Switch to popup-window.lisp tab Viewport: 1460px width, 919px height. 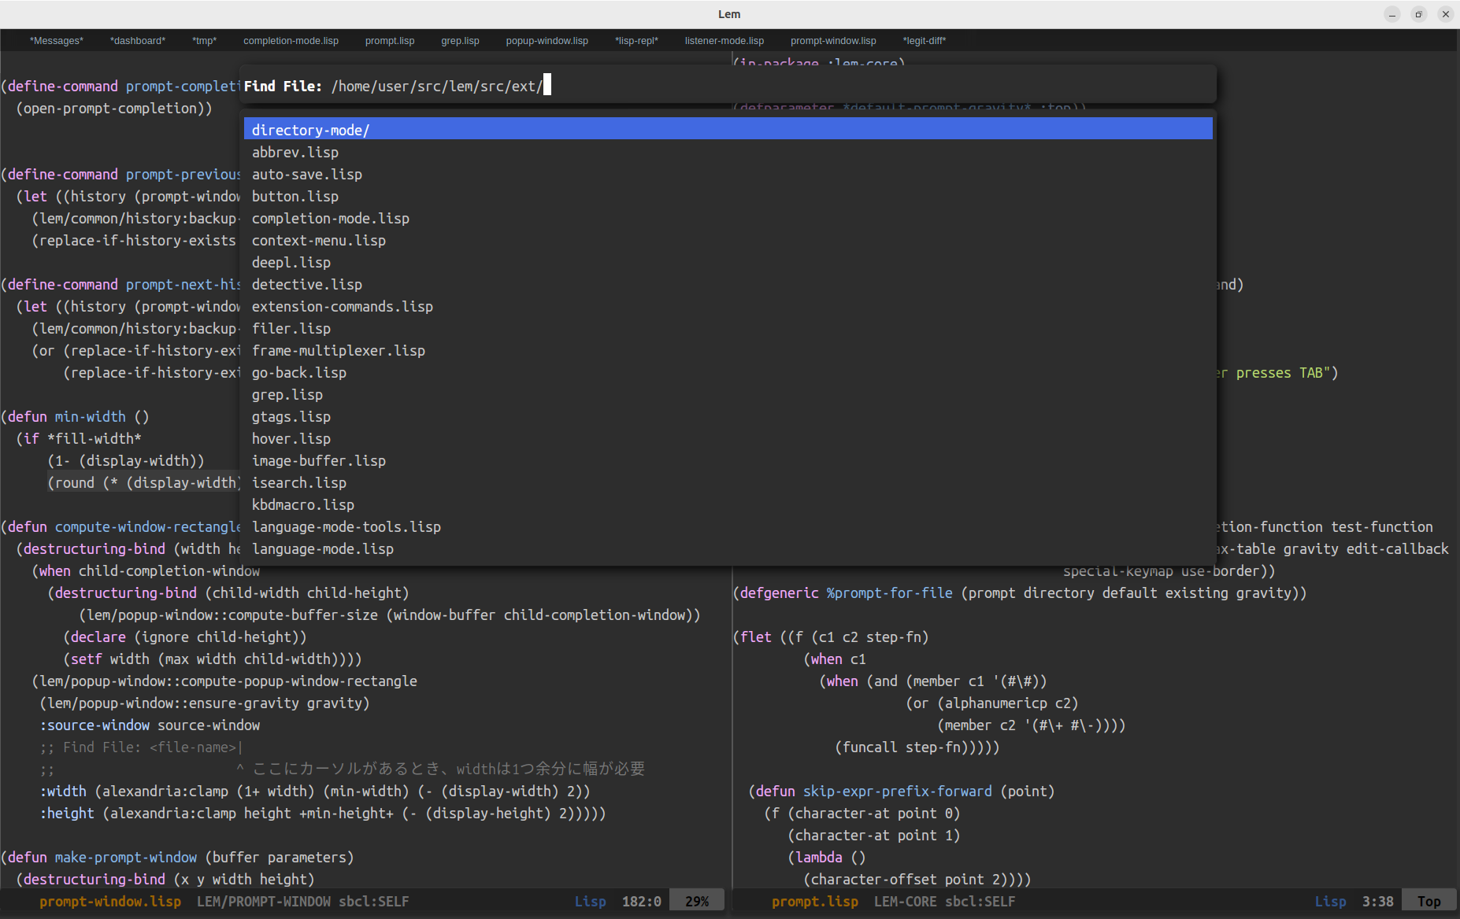pos(547,41)
